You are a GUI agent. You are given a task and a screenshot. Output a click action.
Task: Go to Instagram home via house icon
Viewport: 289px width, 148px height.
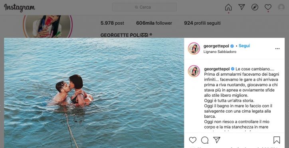[x=228, y=7]
